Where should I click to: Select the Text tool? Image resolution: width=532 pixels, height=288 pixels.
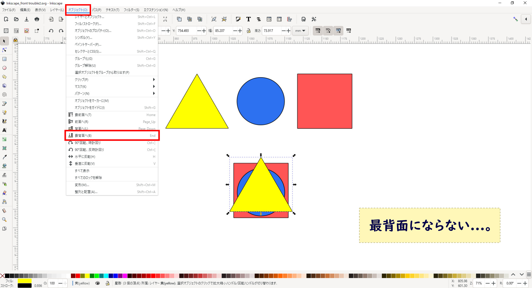(4, 130)
